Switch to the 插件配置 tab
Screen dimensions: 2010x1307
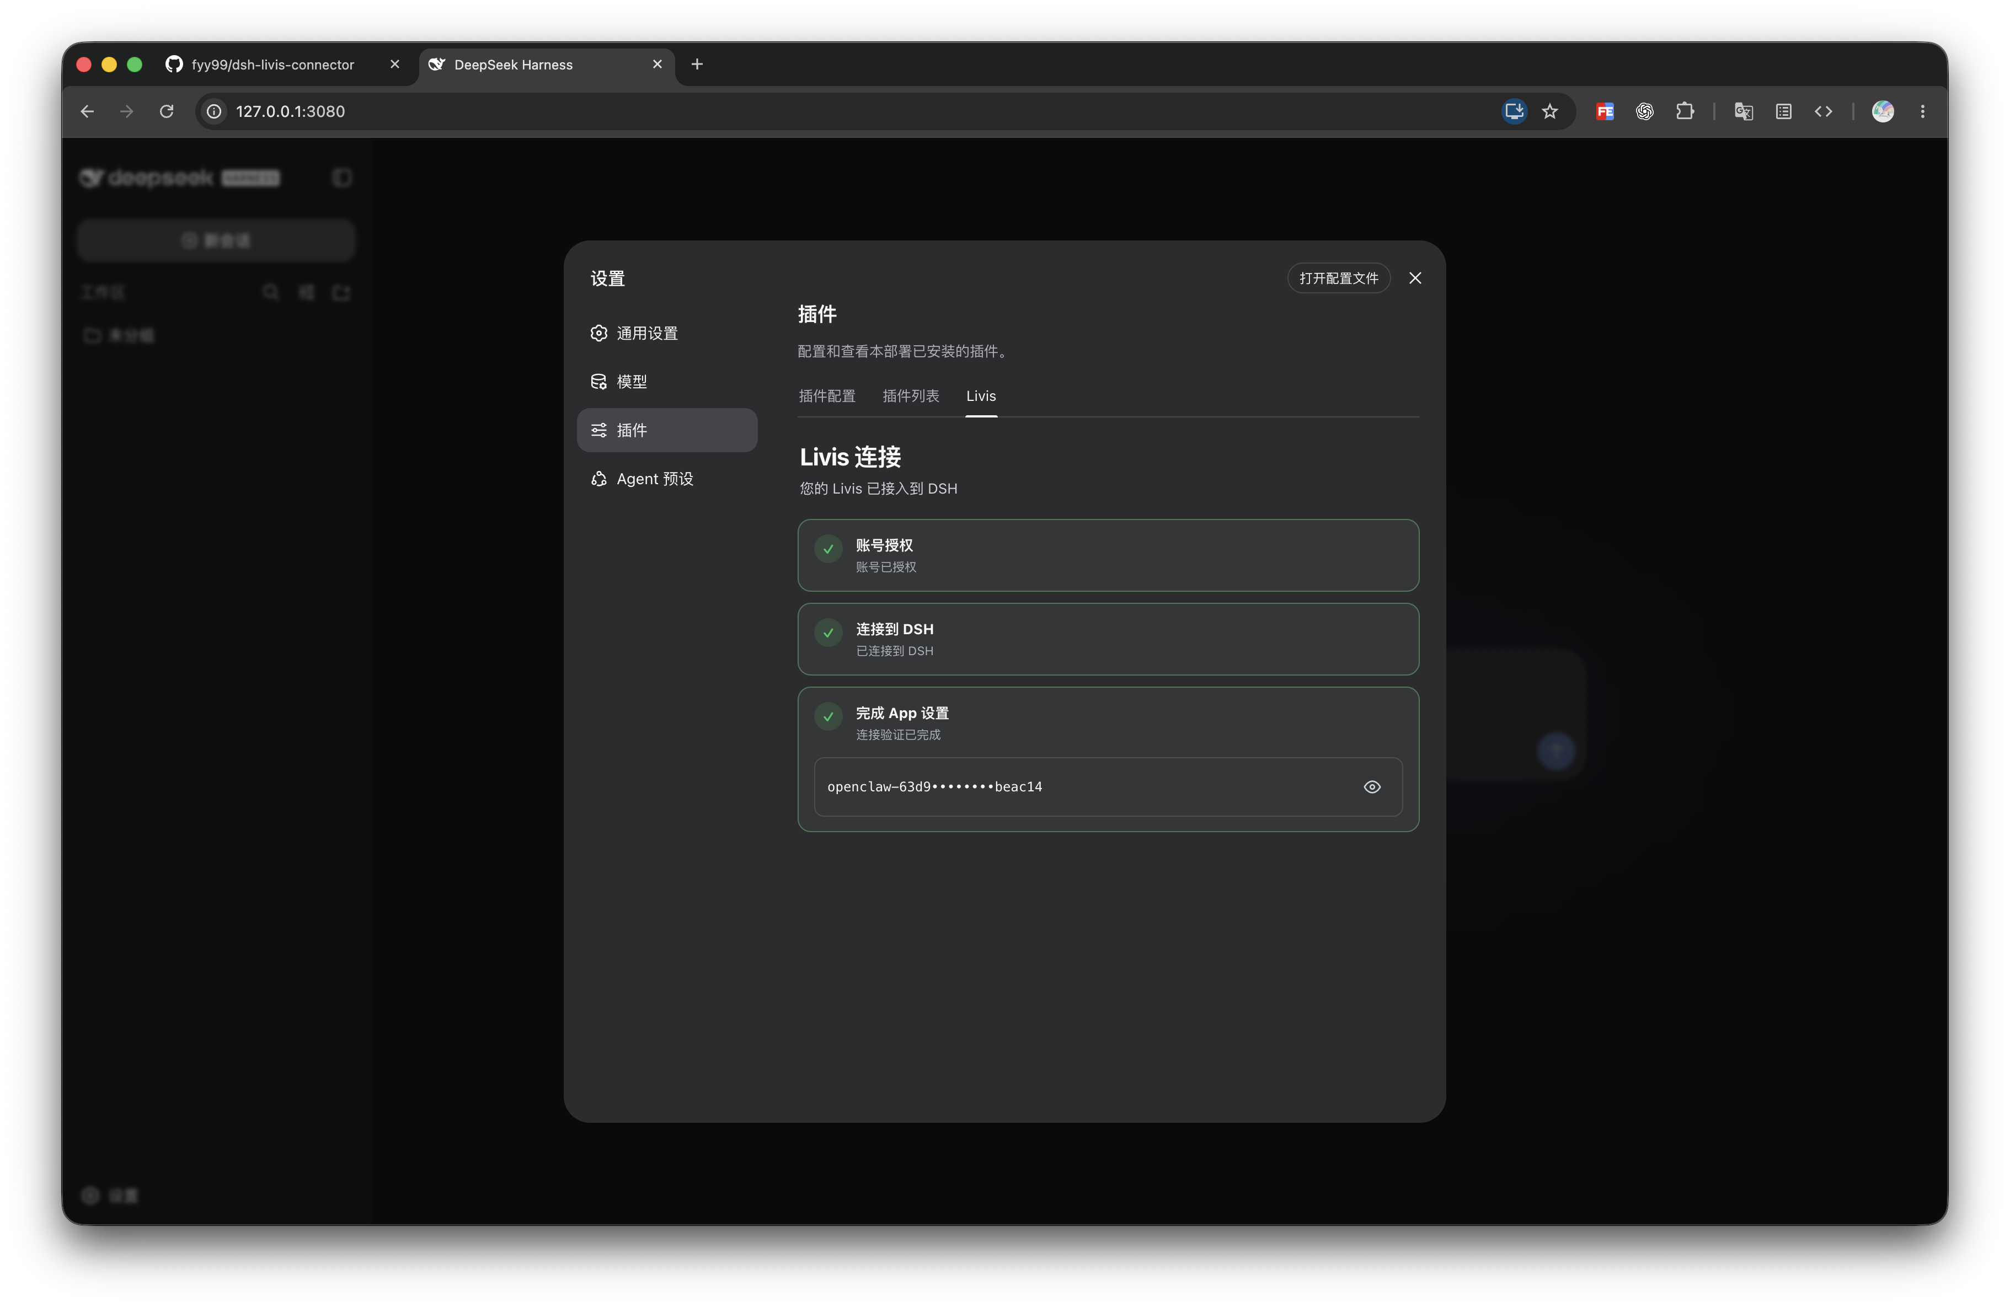(827, 396)
